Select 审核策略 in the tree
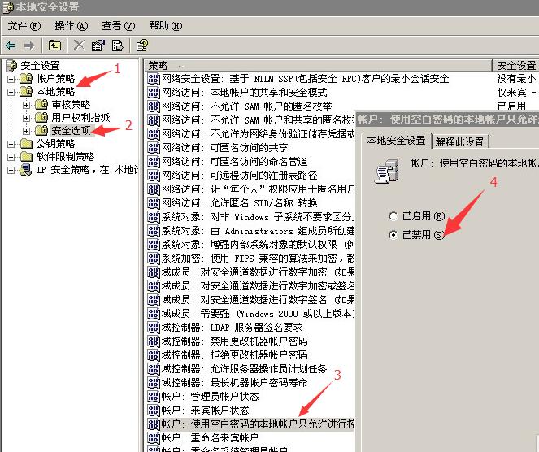The height and width of the screenshot is (452, 539). [x=72, y=105]
